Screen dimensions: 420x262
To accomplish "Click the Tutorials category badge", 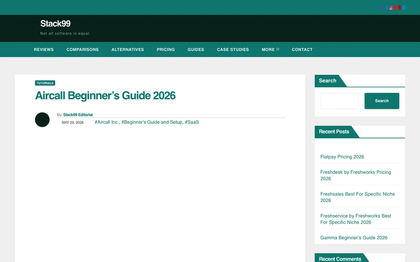I will [45, 83].
